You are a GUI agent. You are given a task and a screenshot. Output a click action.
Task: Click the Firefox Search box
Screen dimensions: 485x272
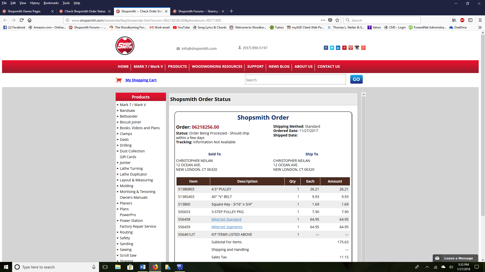click(382, 20)
